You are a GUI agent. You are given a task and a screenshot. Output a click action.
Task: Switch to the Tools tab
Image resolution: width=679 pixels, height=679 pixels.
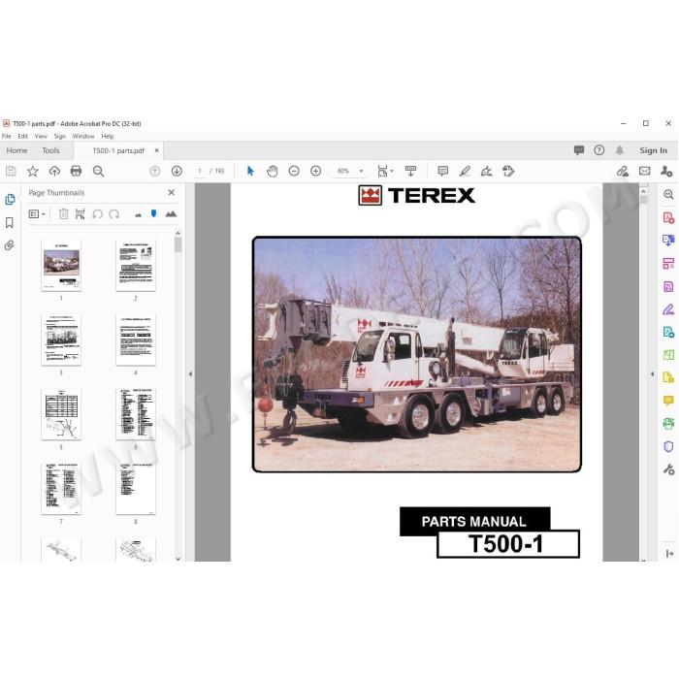[50, 150]
